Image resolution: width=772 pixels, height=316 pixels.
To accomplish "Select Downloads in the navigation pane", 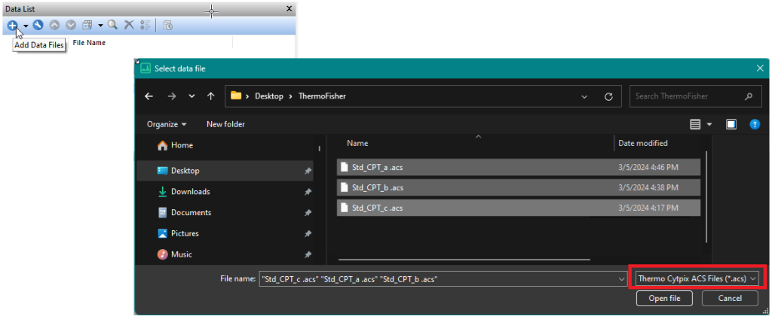I will [190, 192].
